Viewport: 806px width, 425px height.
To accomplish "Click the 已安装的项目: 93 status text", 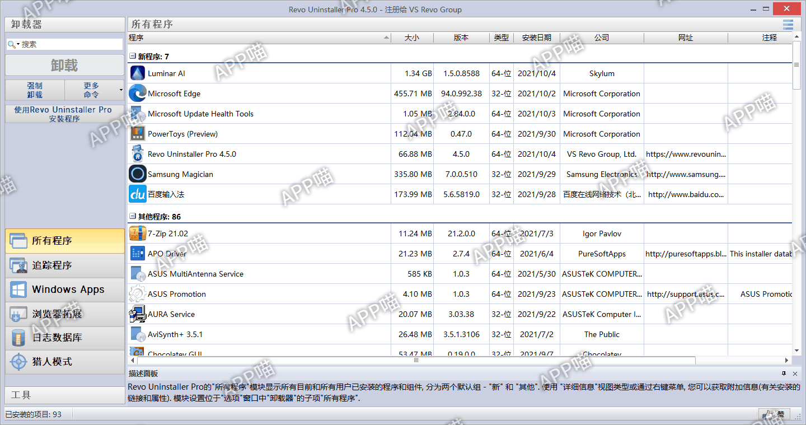I will [34, 414].
